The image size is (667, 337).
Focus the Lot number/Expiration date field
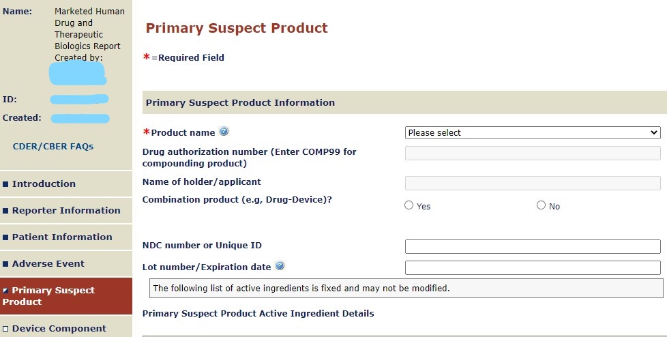(533, 267)
